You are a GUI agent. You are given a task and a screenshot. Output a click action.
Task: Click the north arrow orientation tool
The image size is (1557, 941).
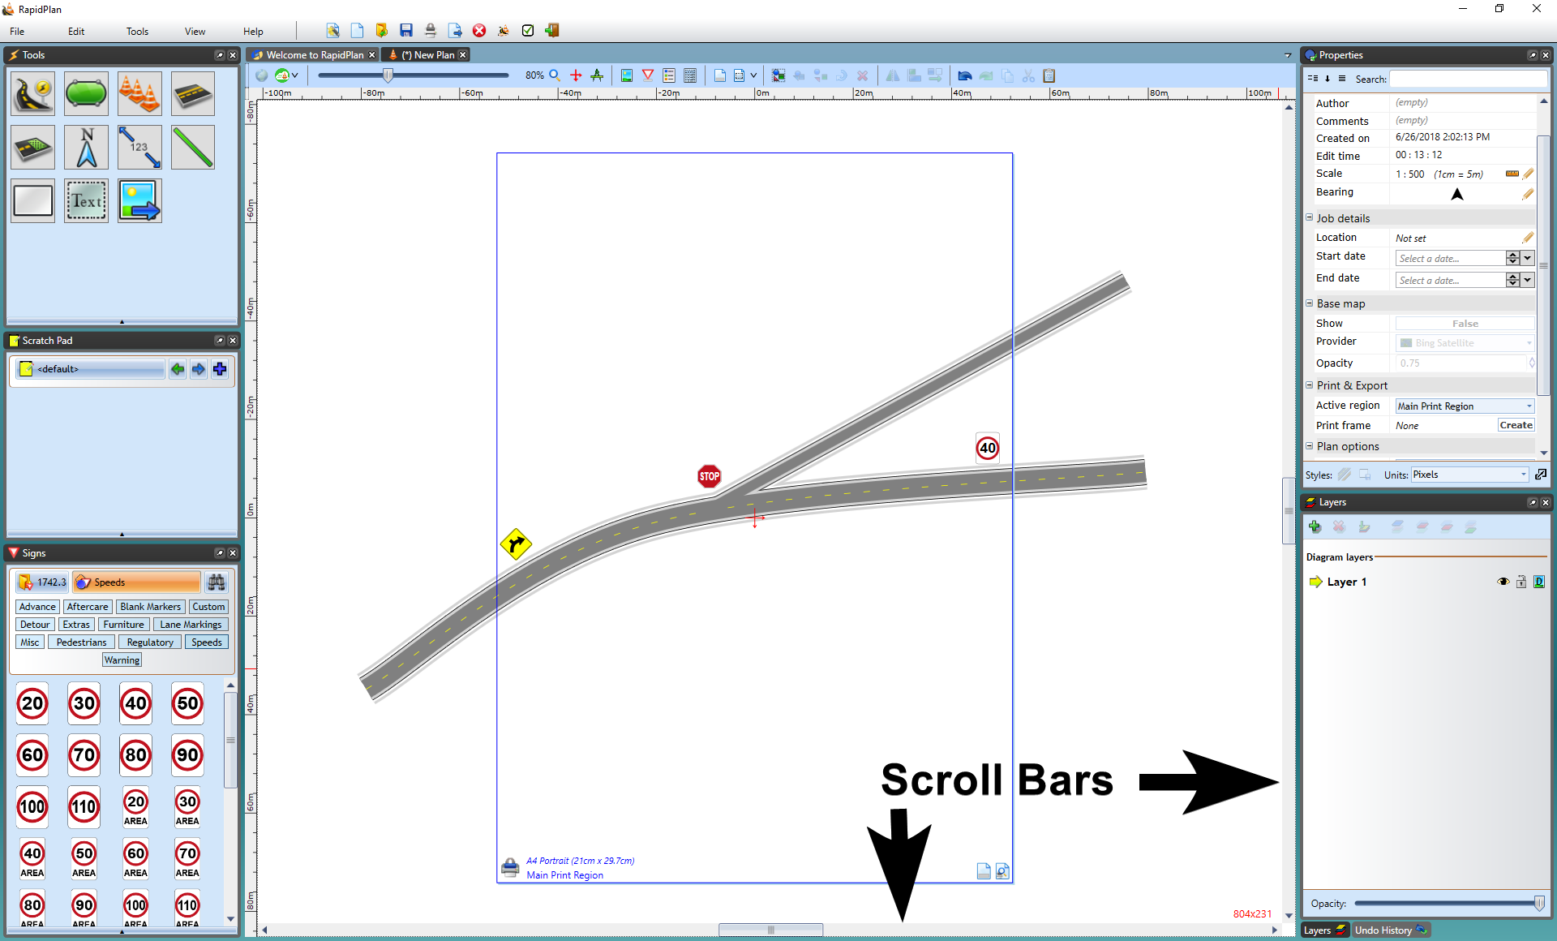87,147
